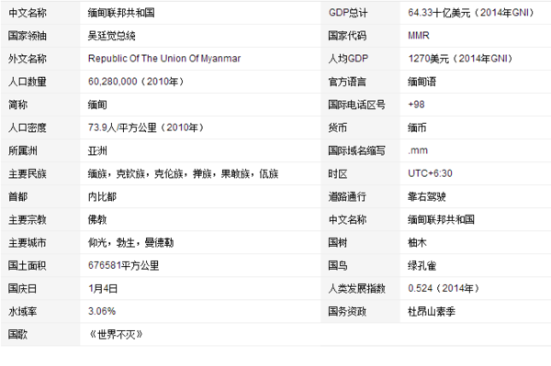Viewport: 551px width, 366px height.
Task: Select the official language value 缅甸语
Action: tap(422, 82)
